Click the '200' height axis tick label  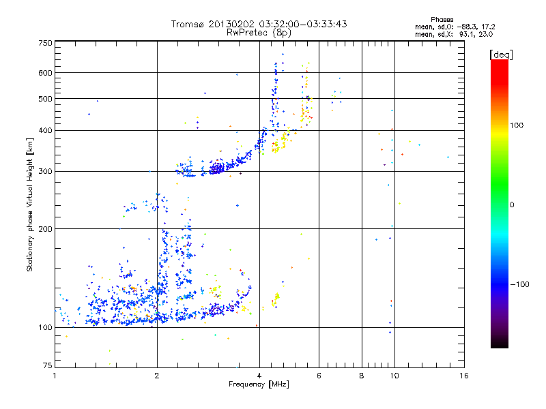pos(45,229)
